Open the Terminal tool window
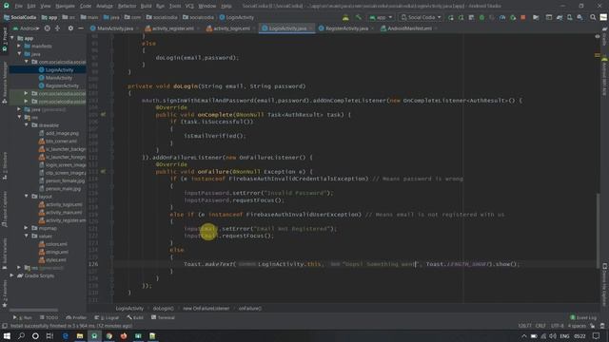The width and height of the screenshot is (609, 342). (x=163, y=317)
